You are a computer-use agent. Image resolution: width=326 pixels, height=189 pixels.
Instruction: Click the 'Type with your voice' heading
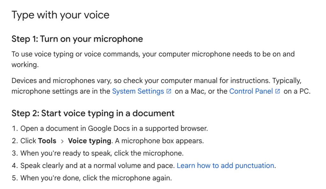60,15
